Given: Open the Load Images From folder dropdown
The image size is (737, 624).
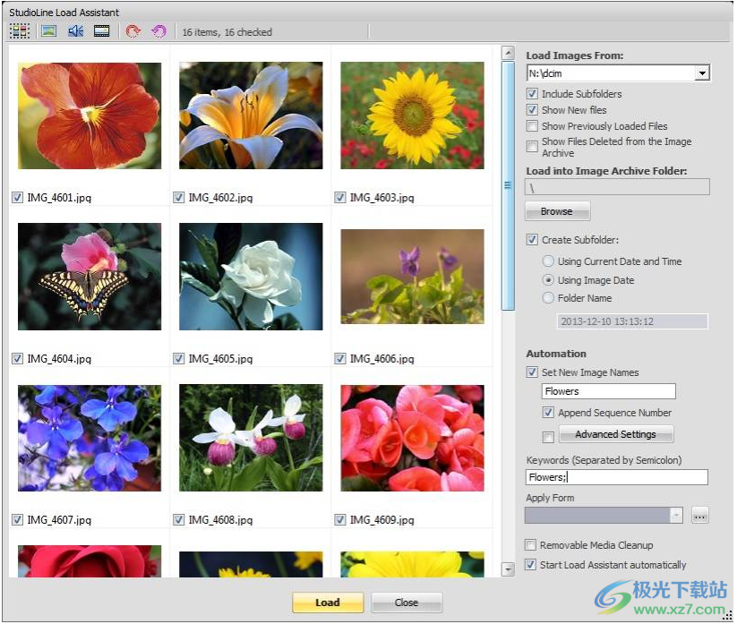Looking at the screenshot, I should coord(704,73).
